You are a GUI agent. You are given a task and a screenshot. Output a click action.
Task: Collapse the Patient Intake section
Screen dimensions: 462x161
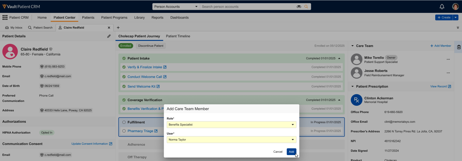339,58
